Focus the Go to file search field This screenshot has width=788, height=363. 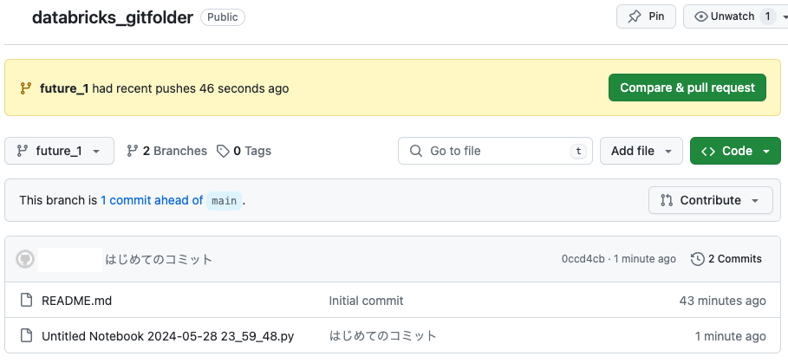coord(495,151)
